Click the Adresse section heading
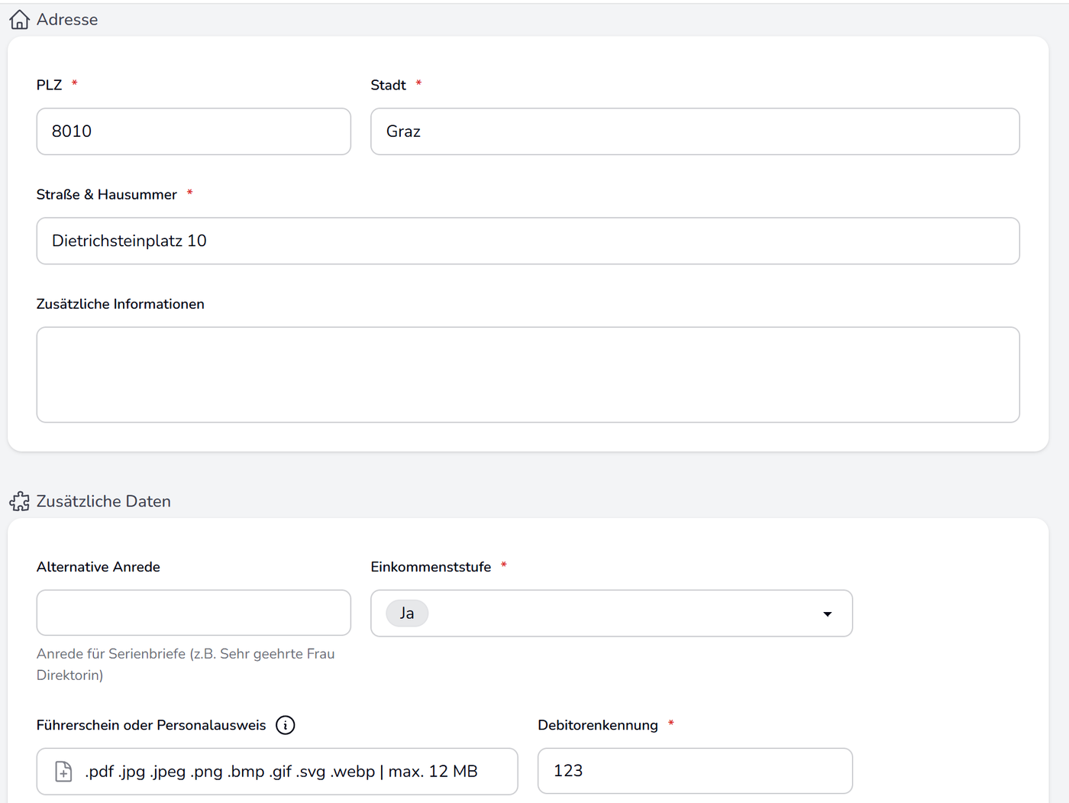The image size is (1069, 803). [x=67, y=20]
